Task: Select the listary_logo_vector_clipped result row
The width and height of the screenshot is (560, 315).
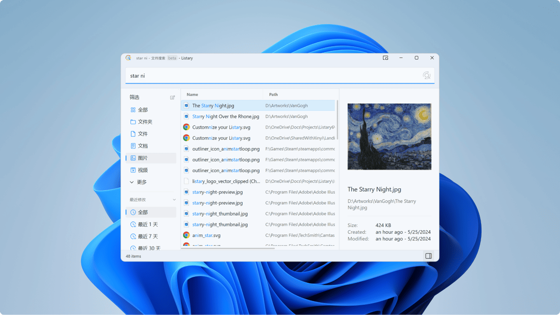Action: click(x=258, y=181)
